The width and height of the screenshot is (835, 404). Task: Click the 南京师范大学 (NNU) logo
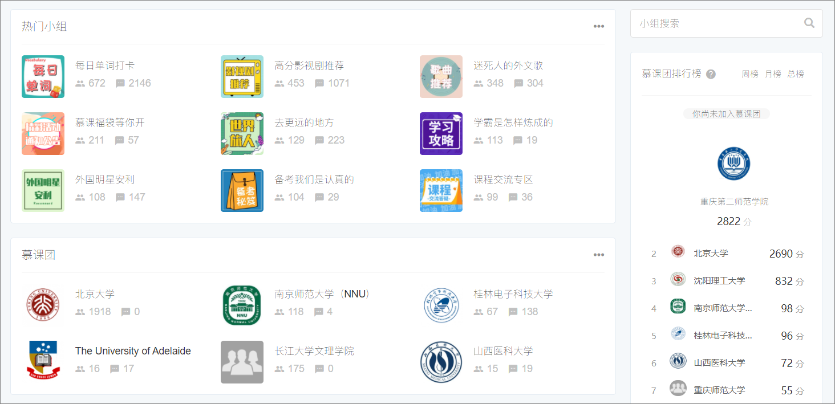click(242, 305)
